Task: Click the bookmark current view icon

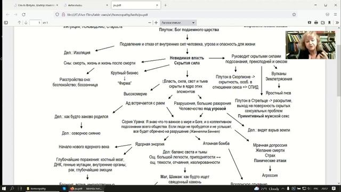Action: coord(329,22)
